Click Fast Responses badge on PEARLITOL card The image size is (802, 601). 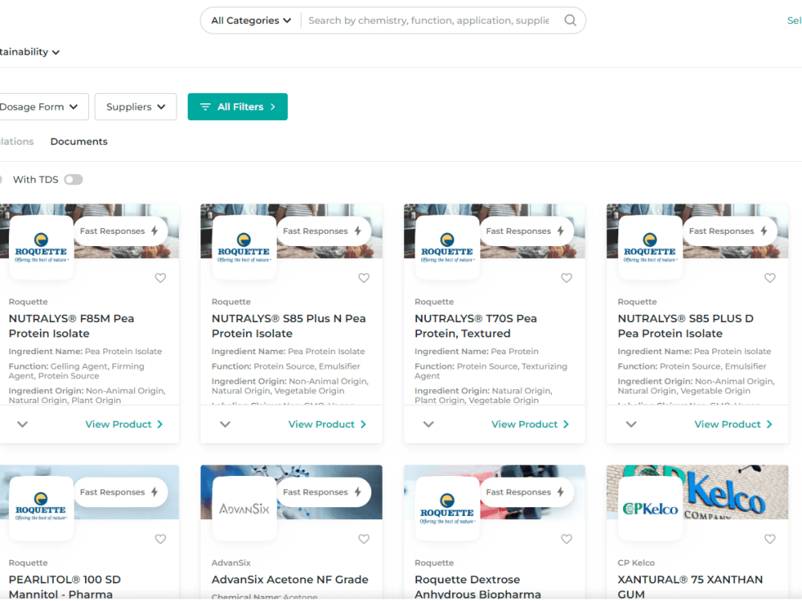121,492
